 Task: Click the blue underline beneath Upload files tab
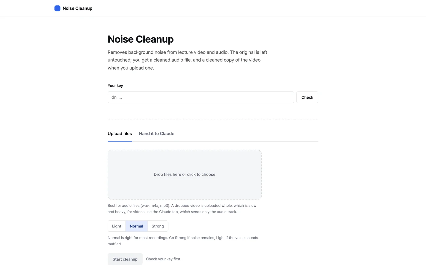(120, 141)
